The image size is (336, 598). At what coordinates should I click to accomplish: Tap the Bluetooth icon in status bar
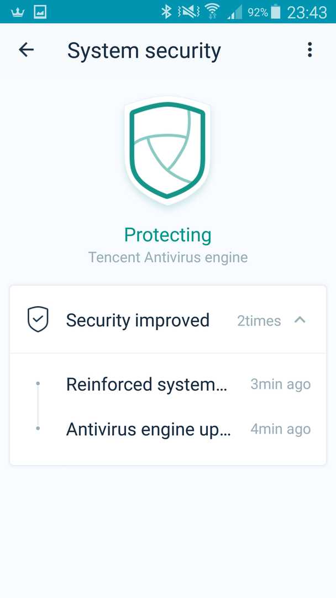(x=166, y=12)
